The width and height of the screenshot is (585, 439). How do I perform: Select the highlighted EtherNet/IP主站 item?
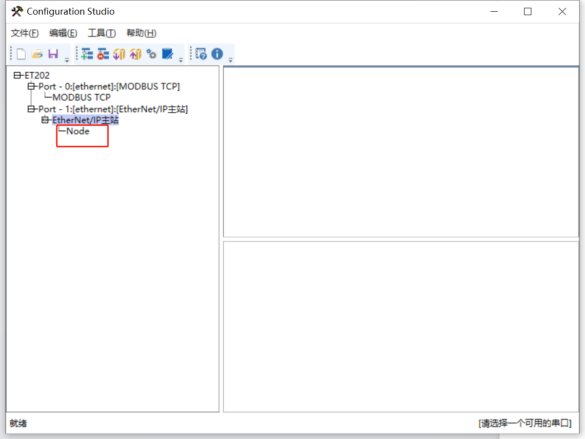pos(85,120)
